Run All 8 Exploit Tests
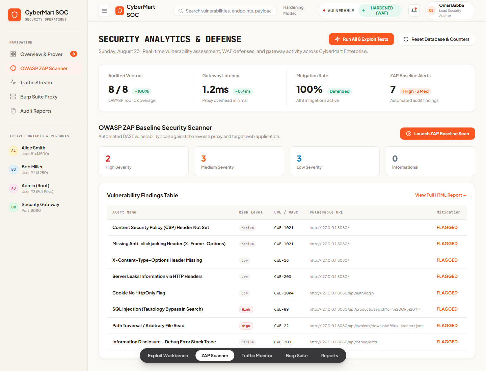 [x=361, y=39]
